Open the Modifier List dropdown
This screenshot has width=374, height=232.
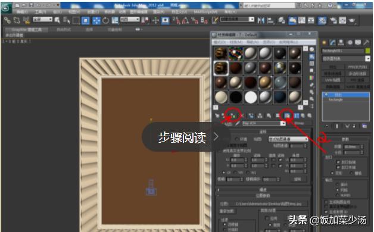click(346, 58)
